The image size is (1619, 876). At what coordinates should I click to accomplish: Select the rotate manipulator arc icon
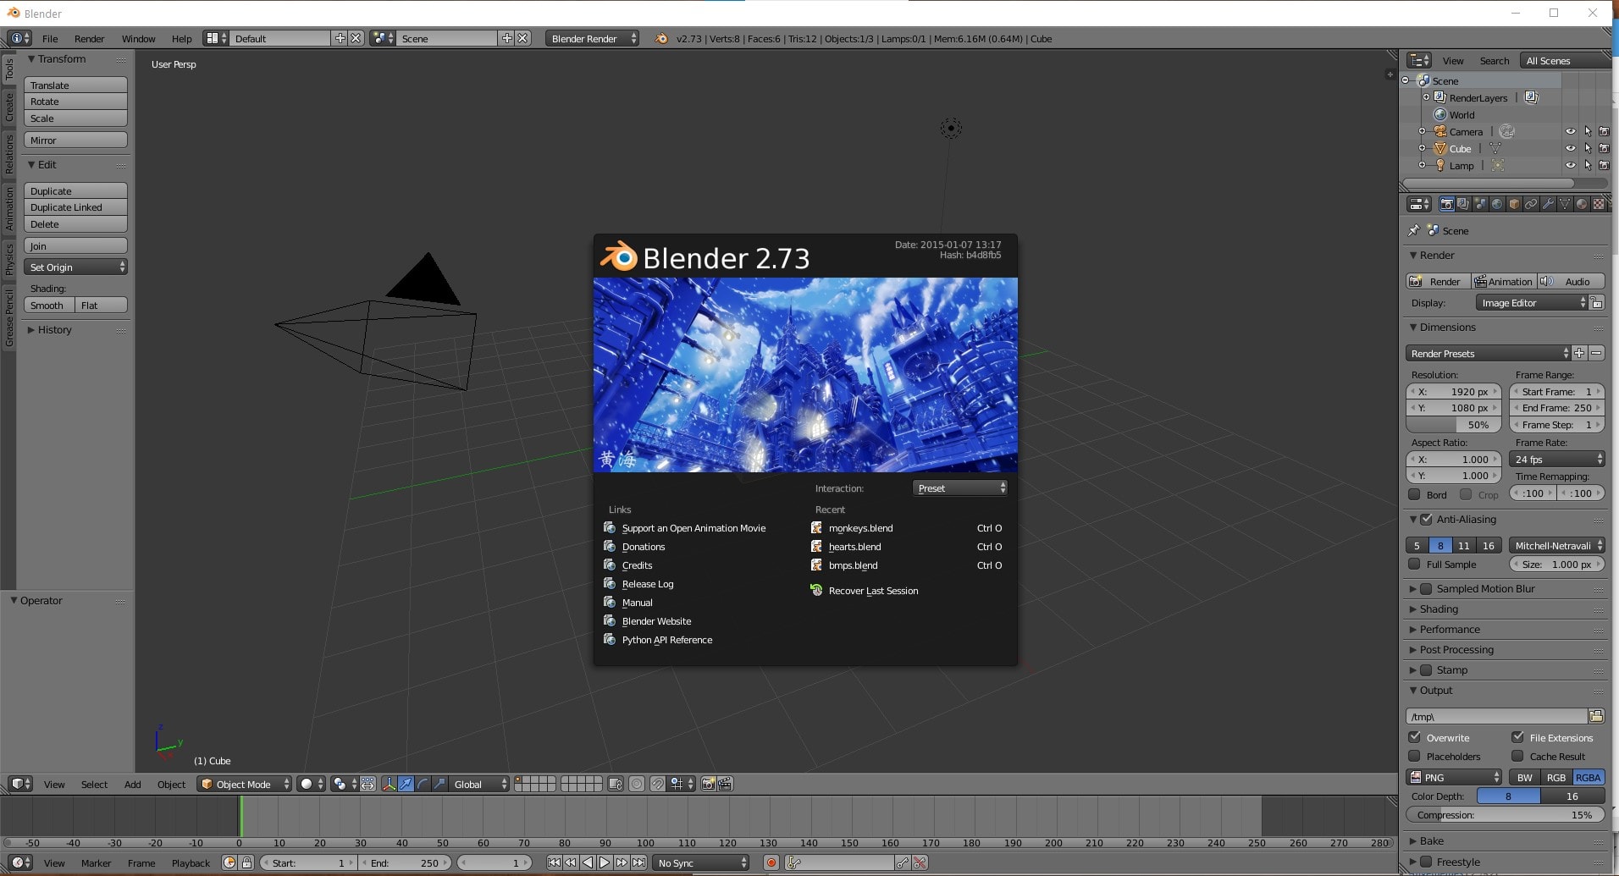click(423, 784)
